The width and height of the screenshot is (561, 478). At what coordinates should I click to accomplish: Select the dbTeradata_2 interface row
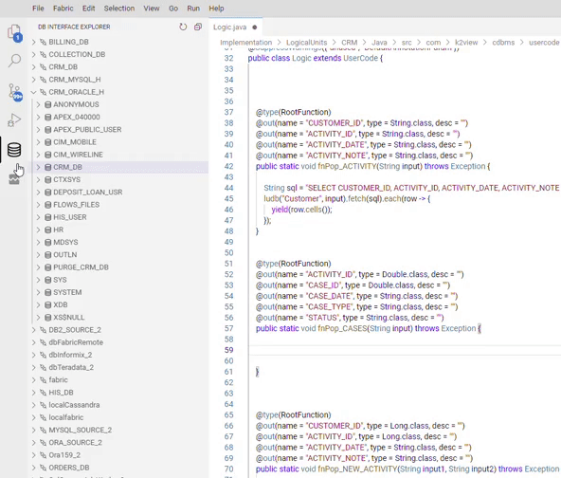pyautogui.click(x=118, y=367)
